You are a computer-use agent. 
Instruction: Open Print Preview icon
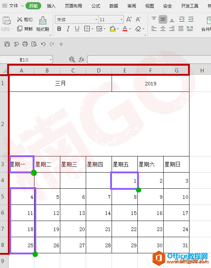(34, 44)
